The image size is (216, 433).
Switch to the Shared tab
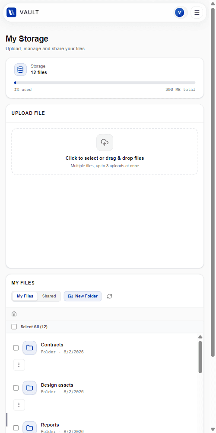[x=49, y=296]
